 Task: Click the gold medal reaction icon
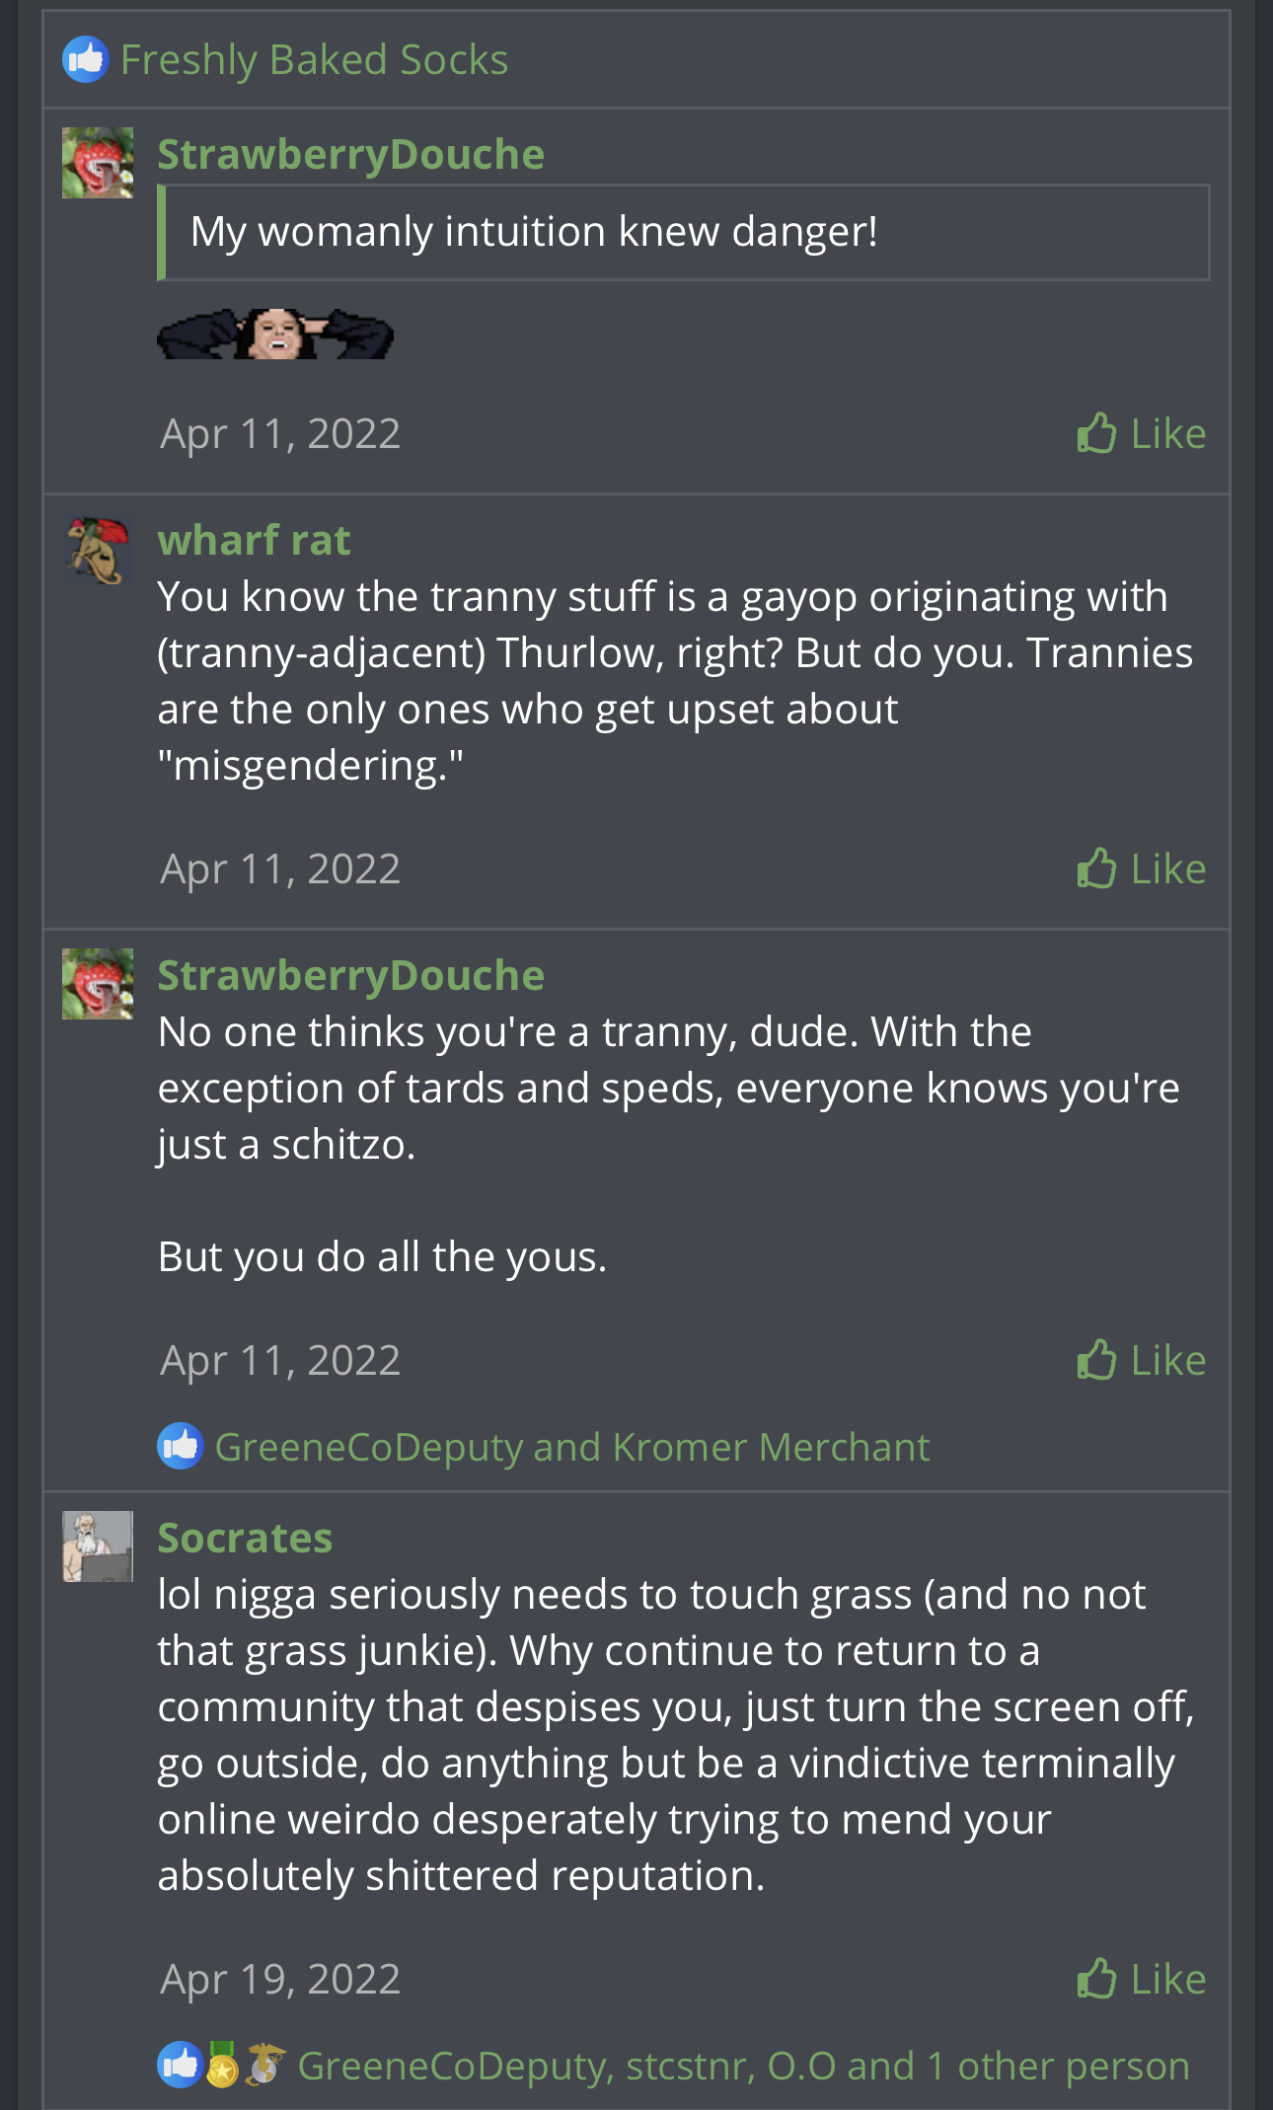223,2065
